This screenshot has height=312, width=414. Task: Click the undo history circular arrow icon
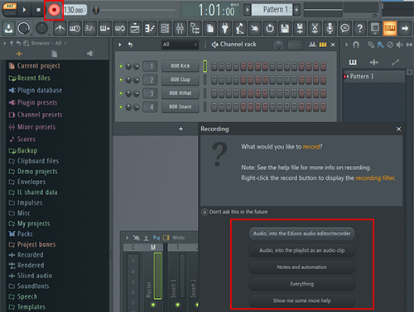pos(270,28)
